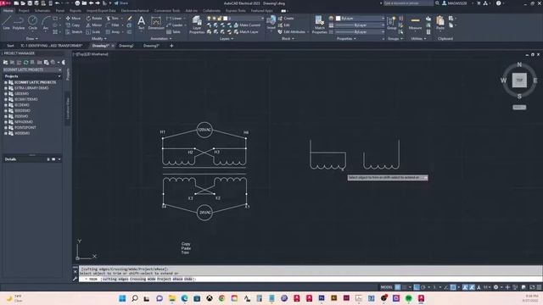Toggle ortho mode in status bar
The height and width of the screenshot is (305, 543).
(417, 287)
